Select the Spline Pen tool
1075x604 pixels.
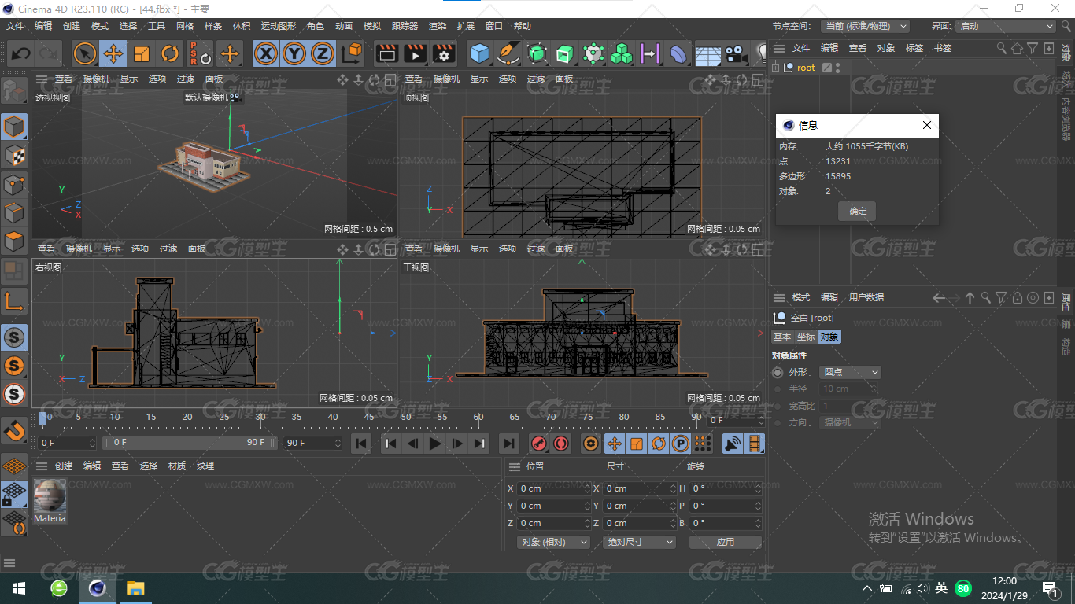click(x=508, y=53)
